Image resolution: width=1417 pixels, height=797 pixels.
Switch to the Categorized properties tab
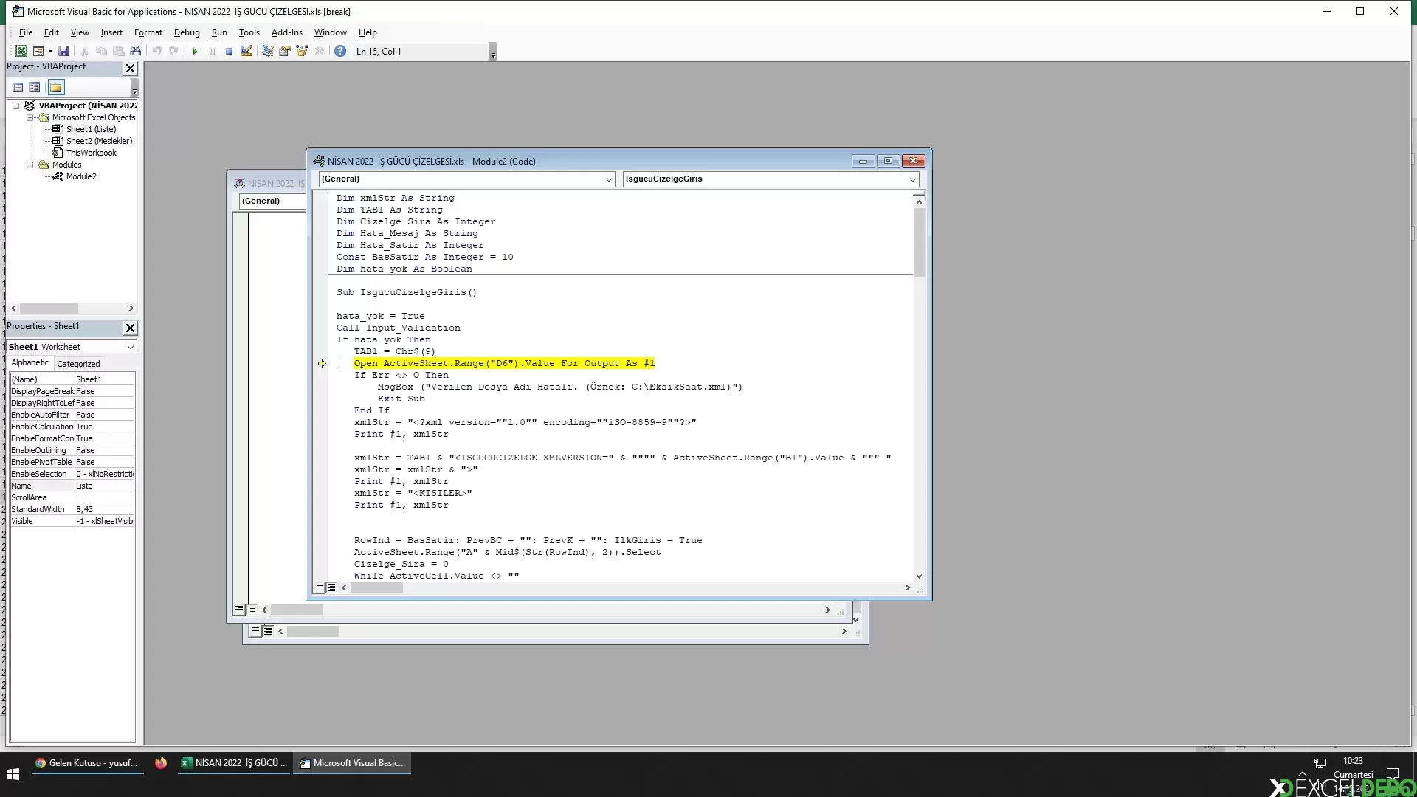[78, 364]
